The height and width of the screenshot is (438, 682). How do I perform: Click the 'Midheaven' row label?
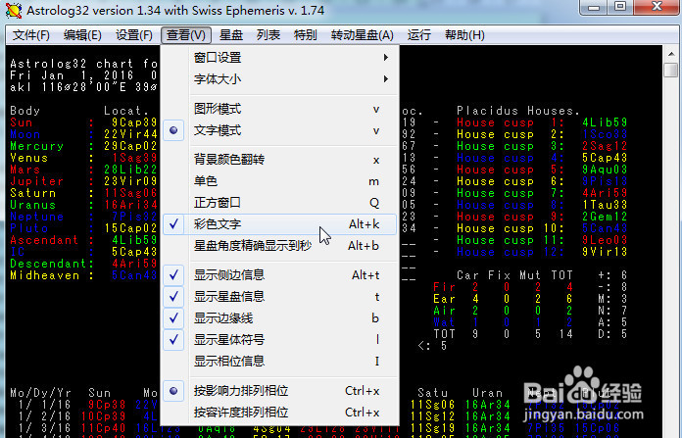point(44,275)
